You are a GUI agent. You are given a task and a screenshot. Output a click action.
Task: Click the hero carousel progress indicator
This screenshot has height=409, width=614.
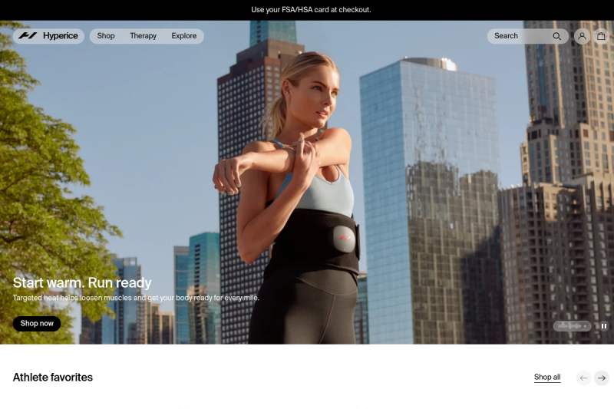coord(572,325)
